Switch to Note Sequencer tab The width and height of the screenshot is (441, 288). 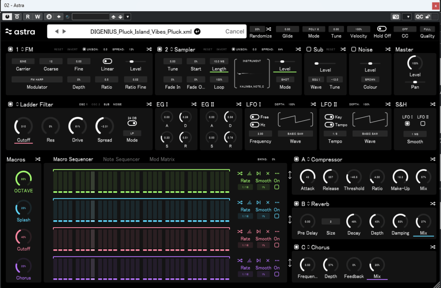pyautogui.click(x=121, y=159)
